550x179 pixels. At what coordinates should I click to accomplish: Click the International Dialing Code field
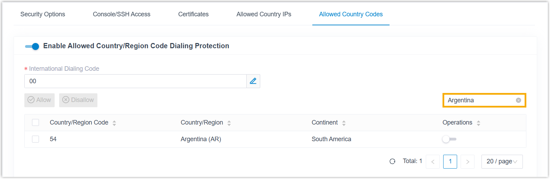tap(135, 81)
